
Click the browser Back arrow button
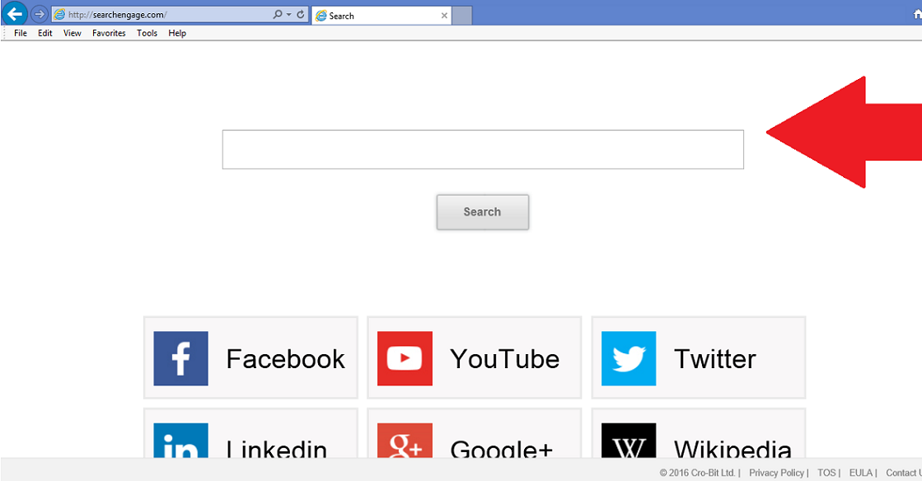point(14,13)
